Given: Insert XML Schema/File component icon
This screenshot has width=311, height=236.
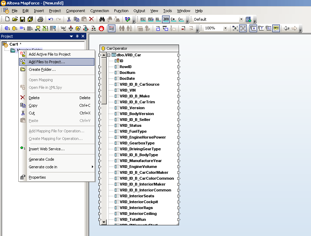Looking at the screenshot, I should (7, 28).
